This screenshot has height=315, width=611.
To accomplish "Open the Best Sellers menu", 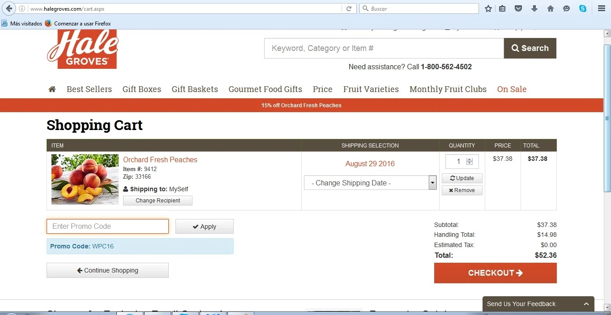I will [89, 89].
